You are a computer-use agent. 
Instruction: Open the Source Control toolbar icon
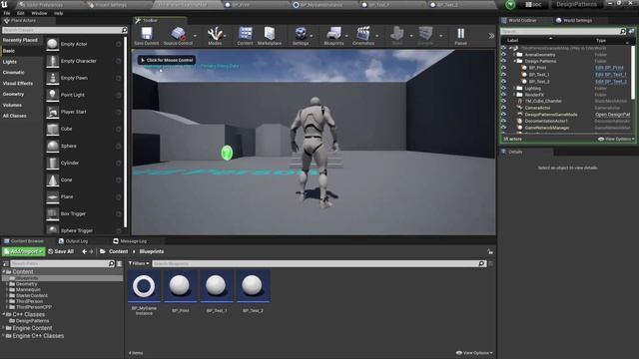pos(178,33)
